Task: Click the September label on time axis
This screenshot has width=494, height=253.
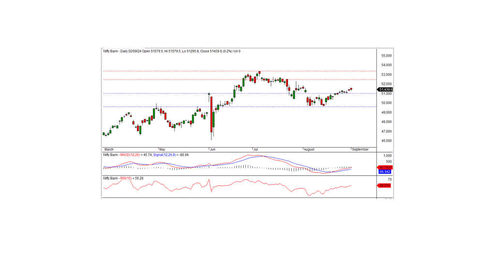Action: (360, 150)
